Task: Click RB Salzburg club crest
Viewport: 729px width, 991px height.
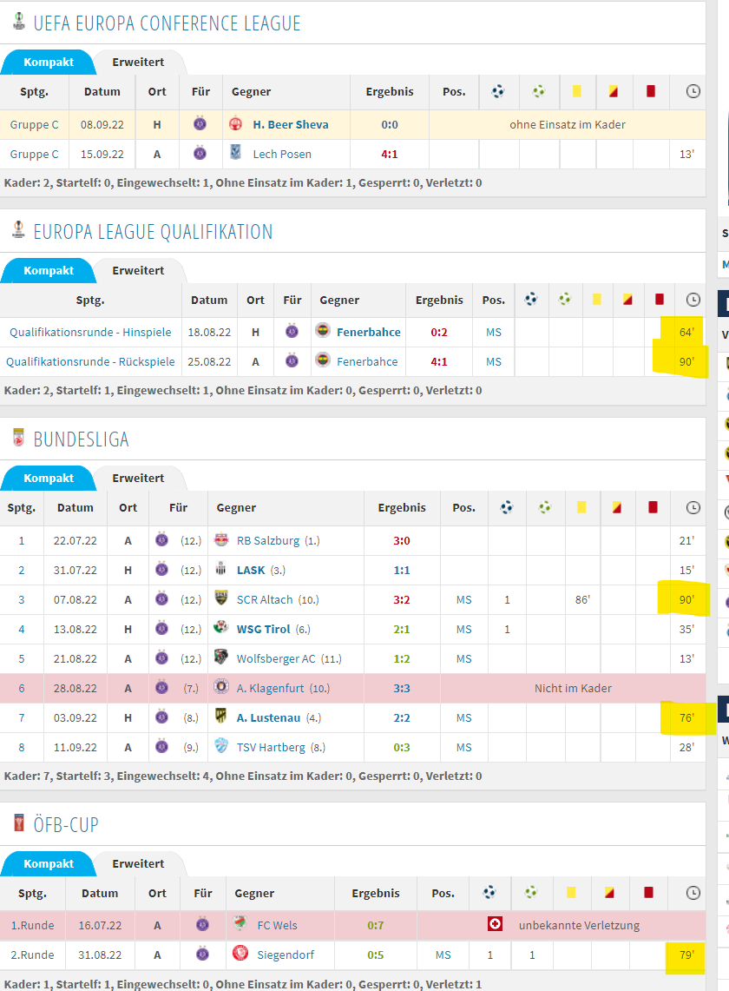Action: click(221, 539)
